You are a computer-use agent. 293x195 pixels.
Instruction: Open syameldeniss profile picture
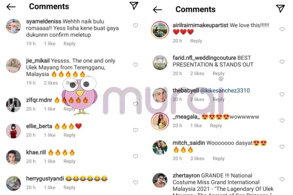click(14, 26)
